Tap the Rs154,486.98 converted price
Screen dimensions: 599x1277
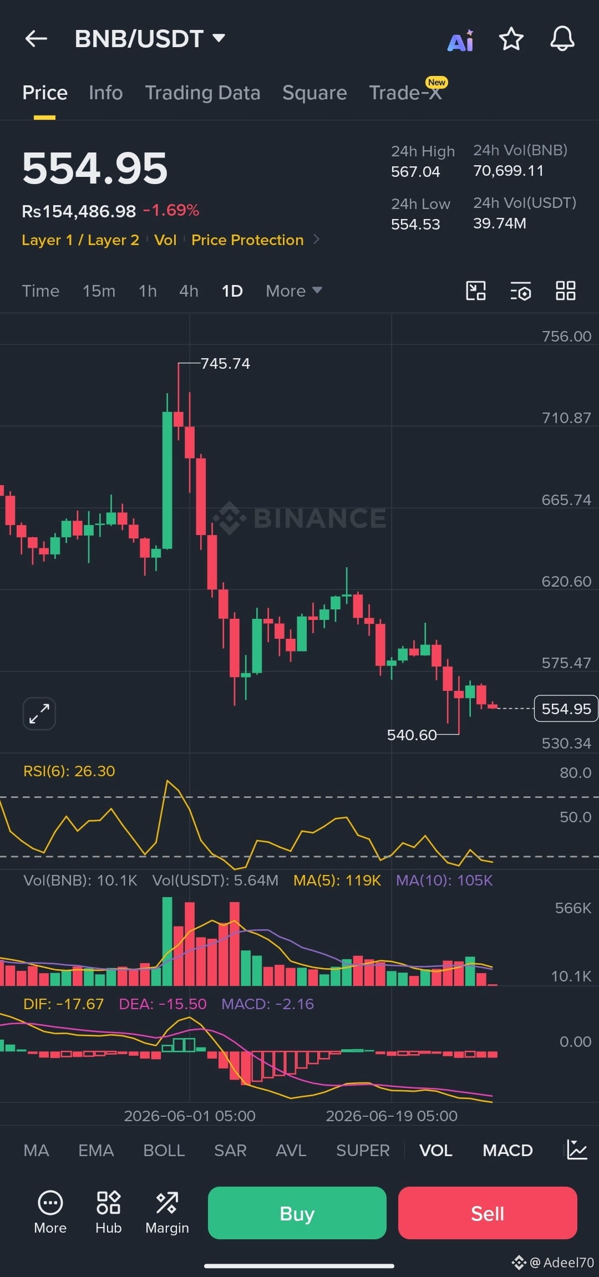click(79, 211)
